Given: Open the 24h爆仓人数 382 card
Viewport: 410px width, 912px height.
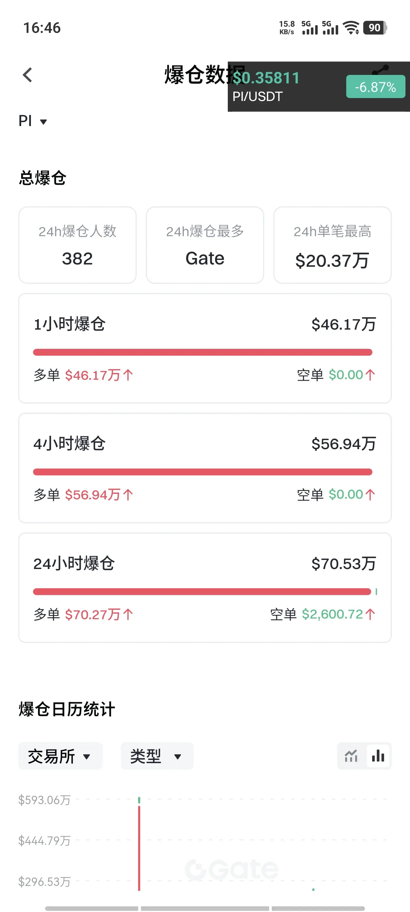Looking at the screenshot, I should [77, 245].
